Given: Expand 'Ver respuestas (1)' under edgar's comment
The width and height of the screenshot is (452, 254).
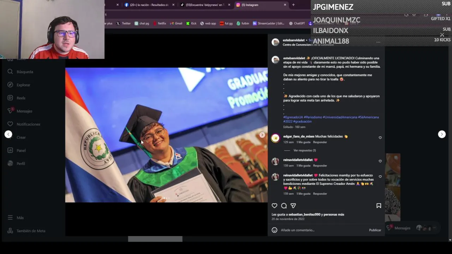Looking at the screenshot, I should (304, 150).
